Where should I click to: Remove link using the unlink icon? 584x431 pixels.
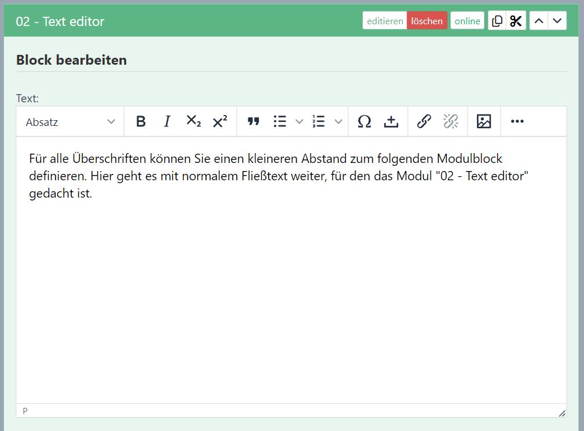(x=451, y=121)
